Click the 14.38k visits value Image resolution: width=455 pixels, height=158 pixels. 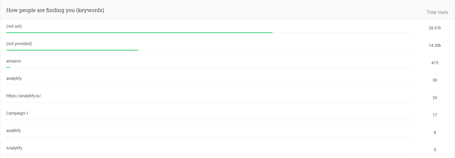tap(435, 45)
